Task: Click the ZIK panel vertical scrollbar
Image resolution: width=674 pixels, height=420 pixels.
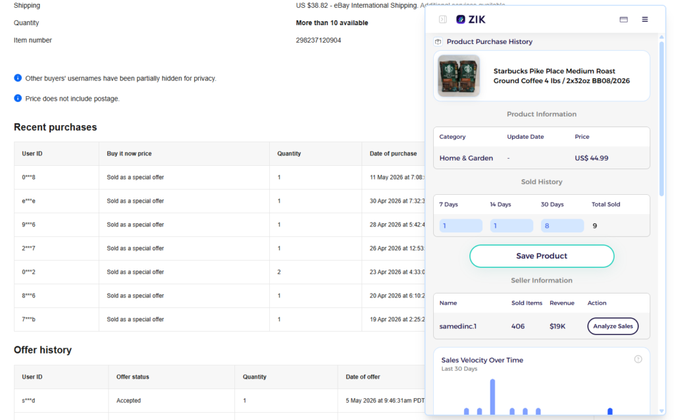Action: (x=662, y=118)
